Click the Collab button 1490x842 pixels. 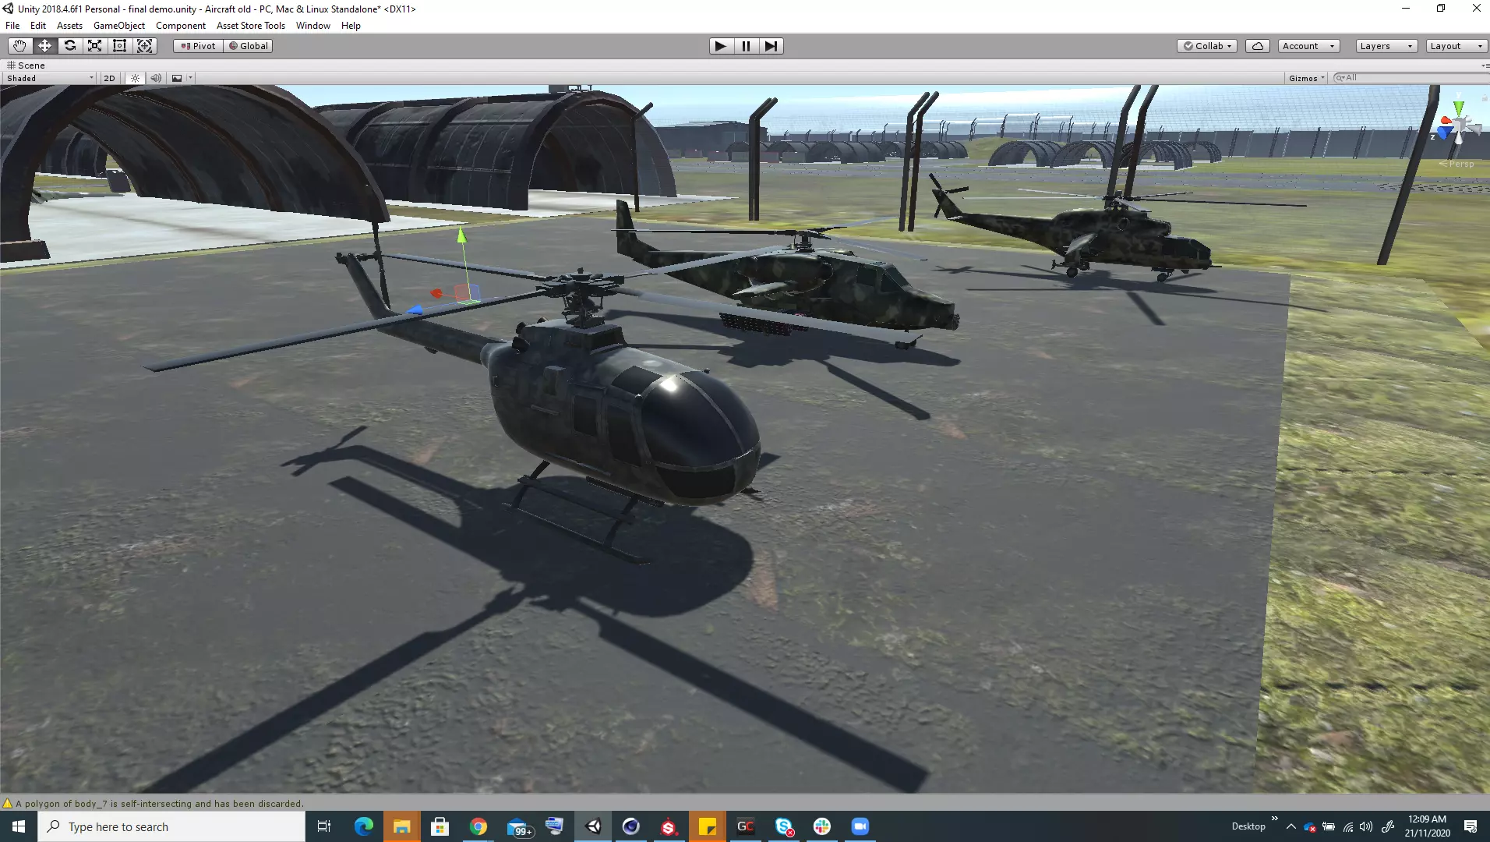[1206, 46]
